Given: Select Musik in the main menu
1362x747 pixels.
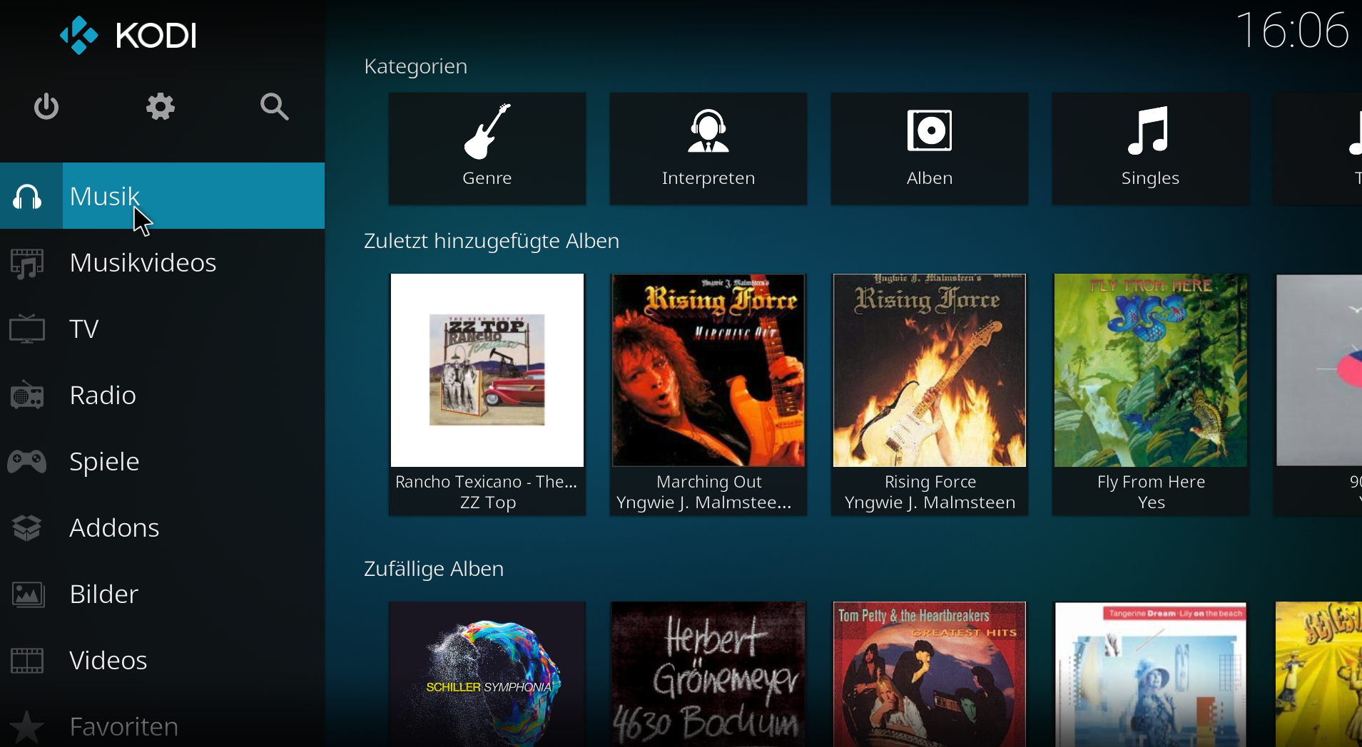Looking at the screenshot, I should click(x=162, y=196).
